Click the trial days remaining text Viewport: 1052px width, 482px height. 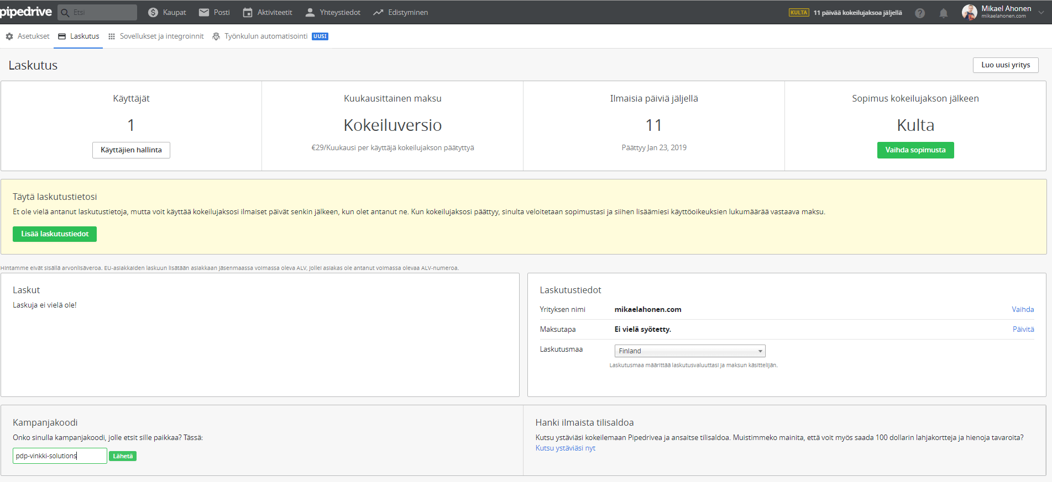pos(857,13)
